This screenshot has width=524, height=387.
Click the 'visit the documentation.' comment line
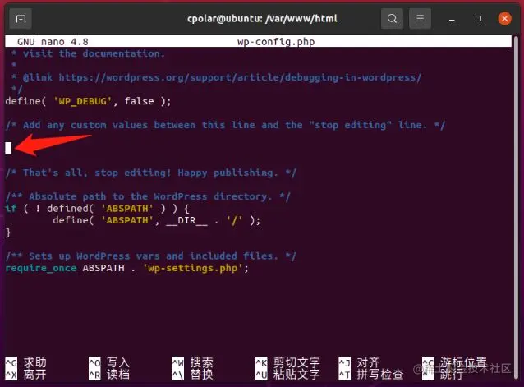[x=88, y=53]
